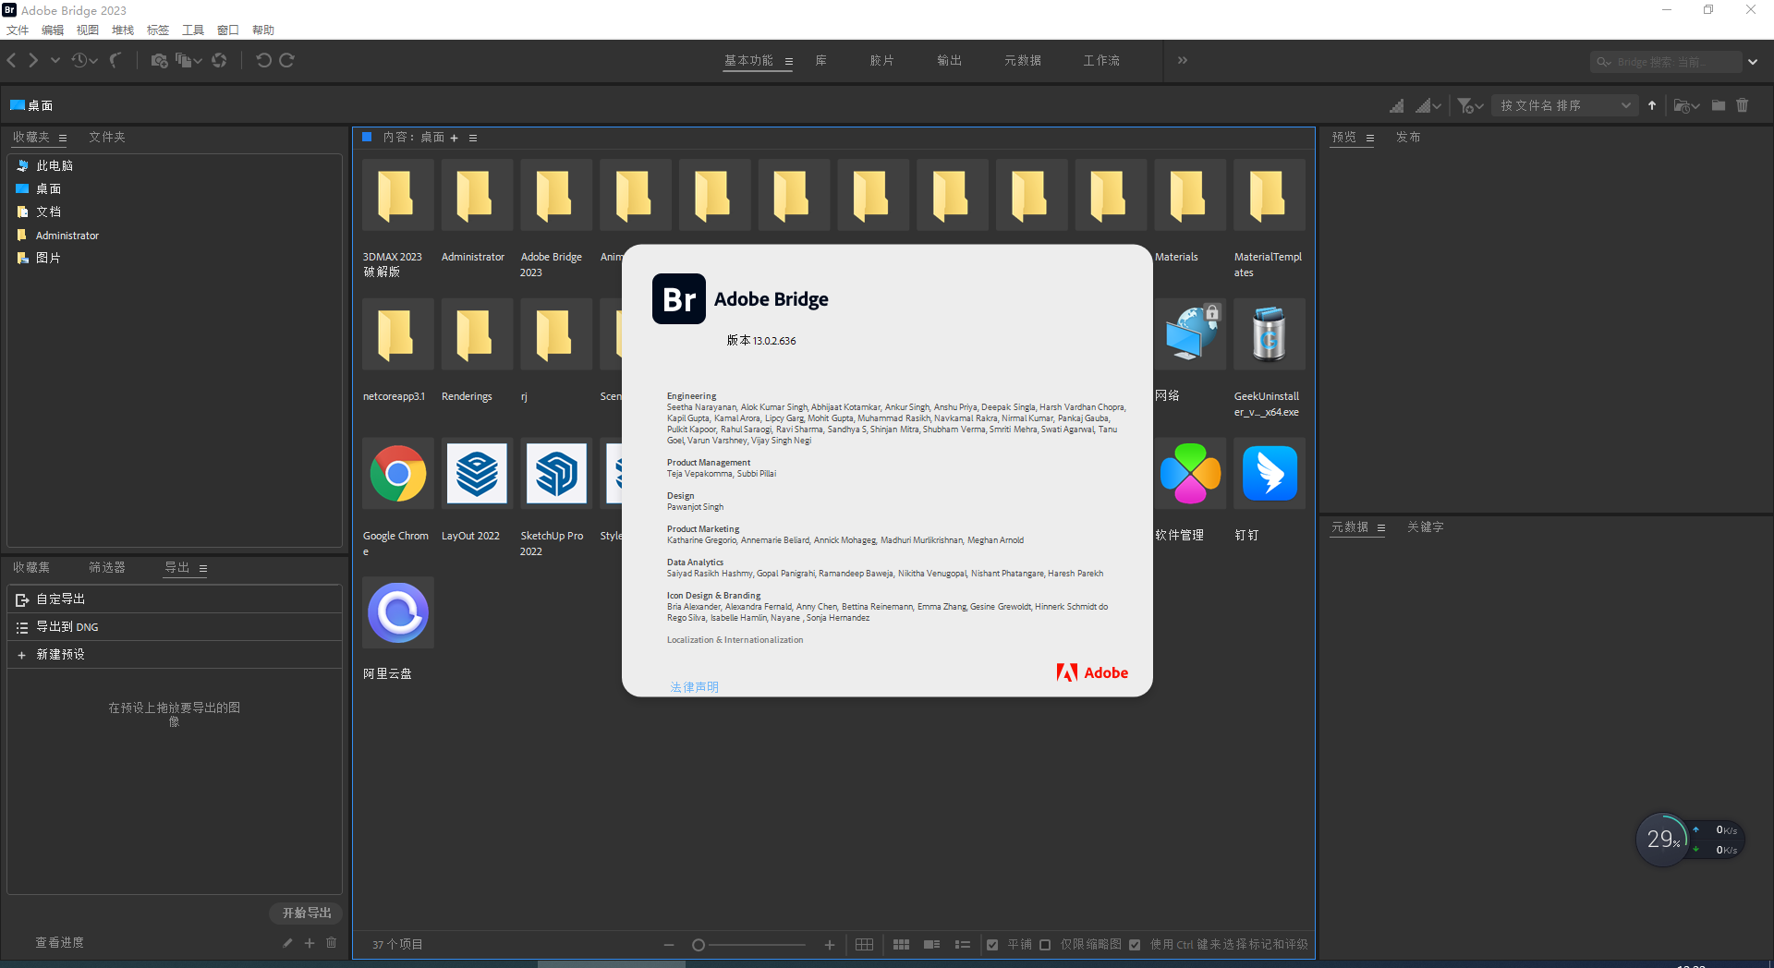Open the back navigation history dropdown arrow
Viewport: 1774px width, 968px height.
[x=55, y=60]
